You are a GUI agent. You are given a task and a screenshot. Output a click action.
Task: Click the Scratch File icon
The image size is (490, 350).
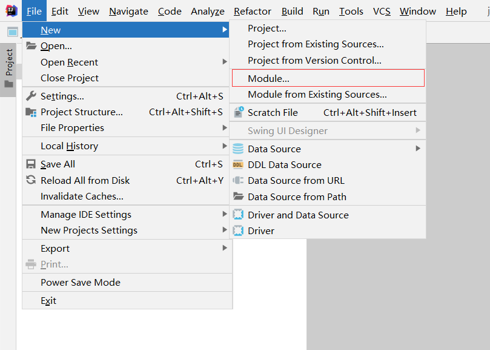239,112
